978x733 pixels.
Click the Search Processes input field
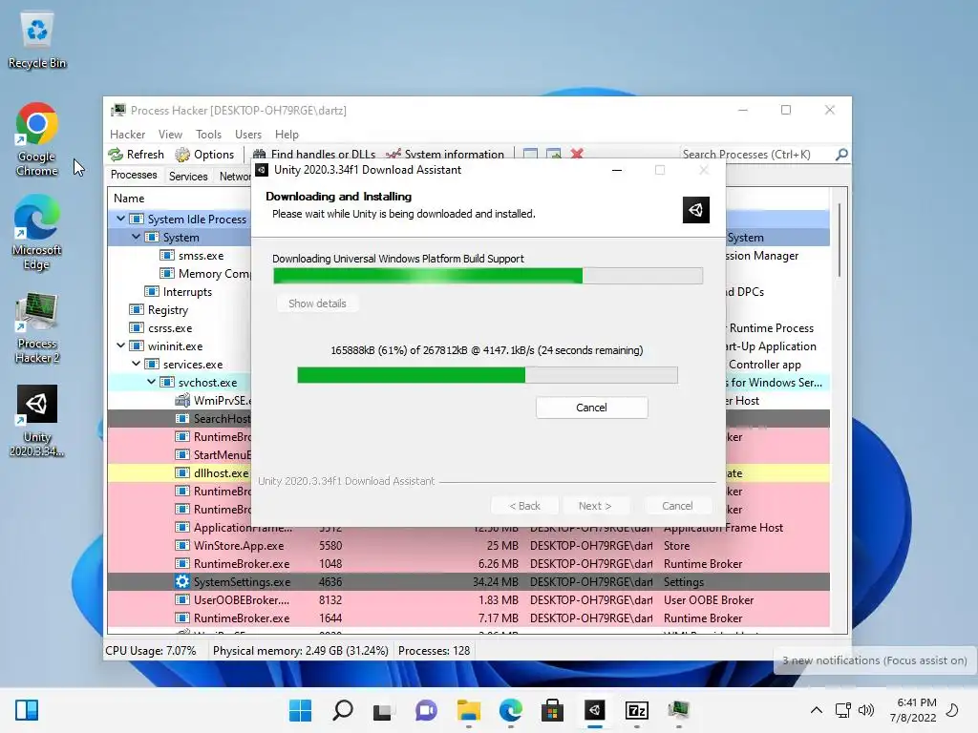pyautogui.click(x=756, y=154)
